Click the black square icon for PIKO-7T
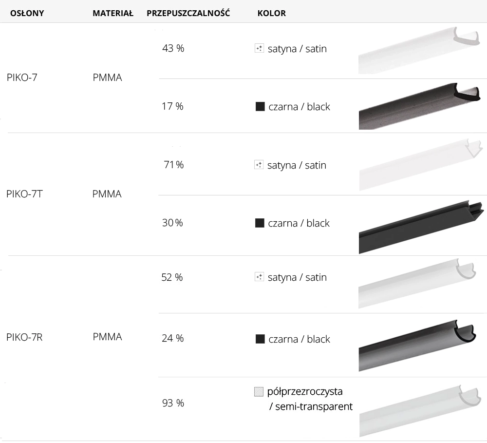Image resolution: width=487 pixels, height=443 pixels. pos(260,223)
